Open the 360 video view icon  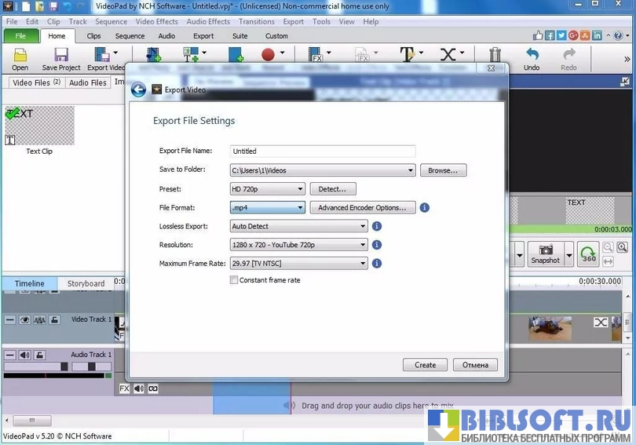[587, 254]
